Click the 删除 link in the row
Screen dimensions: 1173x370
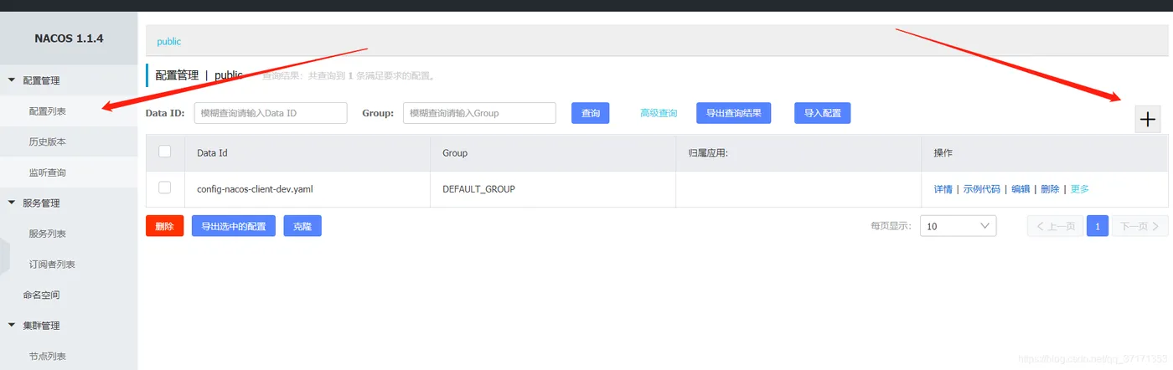point(1050,189)
